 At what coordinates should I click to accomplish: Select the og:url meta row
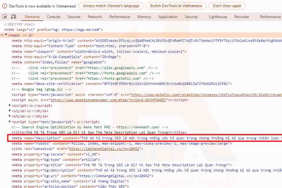(83, 176)
